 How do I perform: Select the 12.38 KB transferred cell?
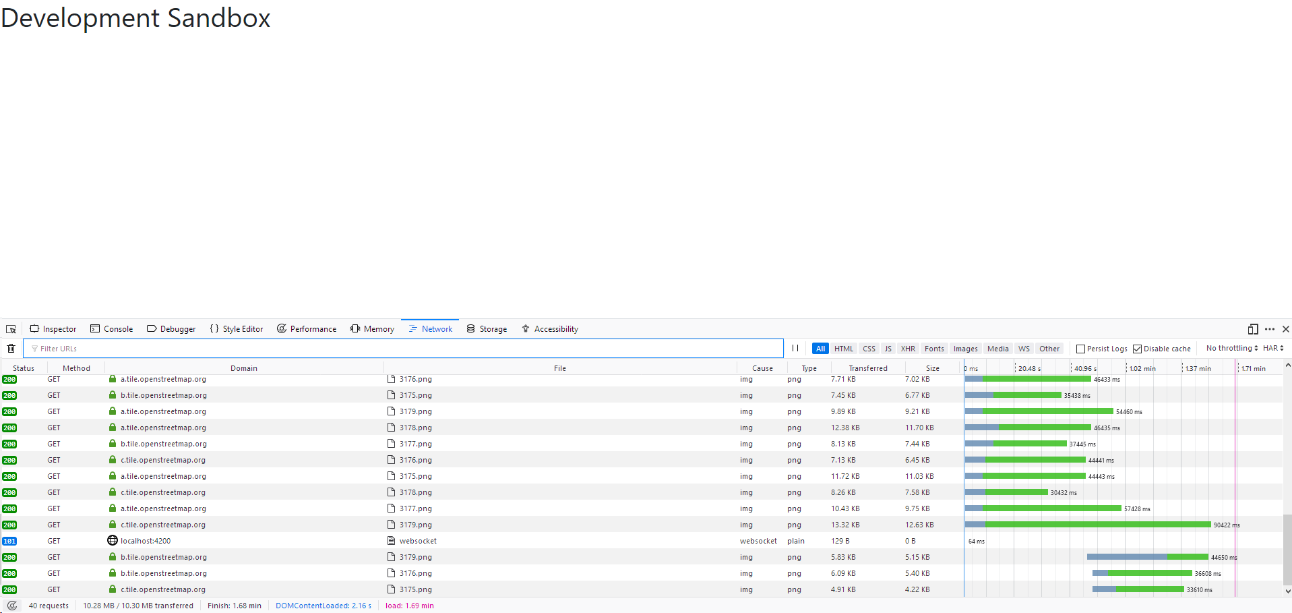[x=845, y=428]
